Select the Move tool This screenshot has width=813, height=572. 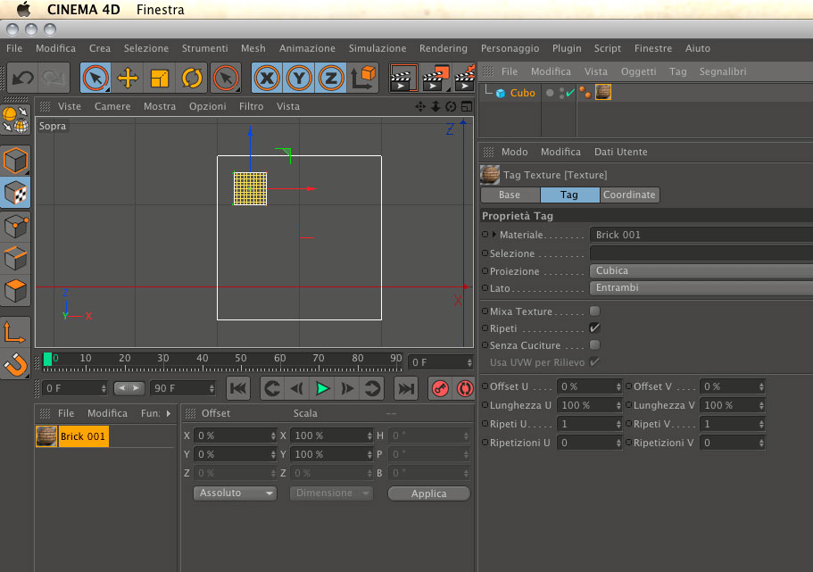[x=128, y=79]
